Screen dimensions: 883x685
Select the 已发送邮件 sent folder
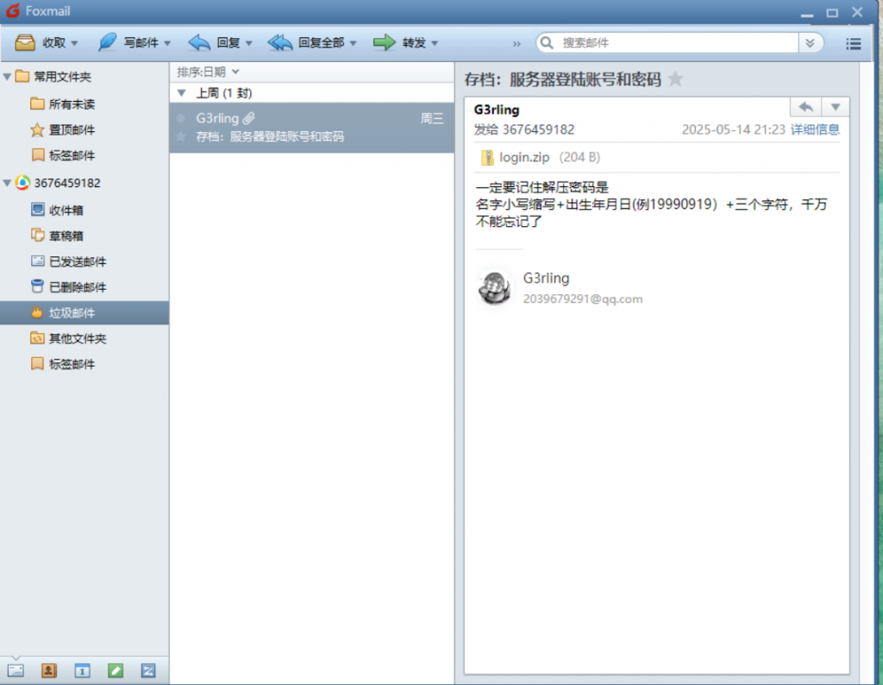(x=77, y=261)
